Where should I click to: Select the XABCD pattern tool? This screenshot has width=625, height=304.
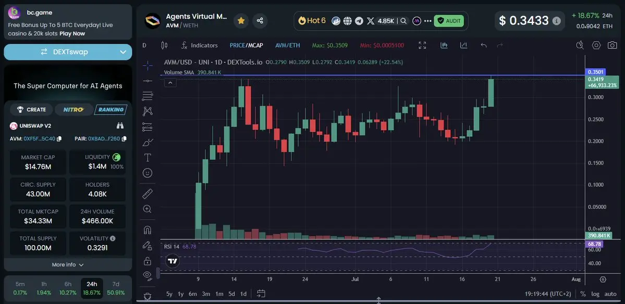click(x=148, y=111)
